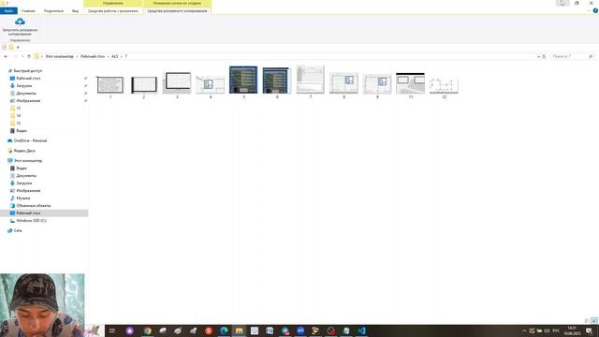Viewport: 599px width, 337px height.
Task: Open Сеть in navigation pane
Action: [x=18, y=231]
